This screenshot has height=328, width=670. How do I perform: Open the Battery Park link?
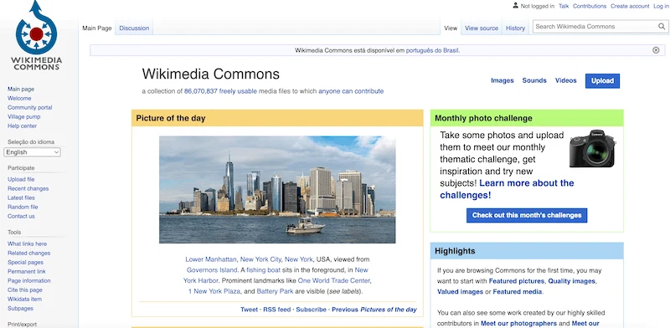point(275,291)
